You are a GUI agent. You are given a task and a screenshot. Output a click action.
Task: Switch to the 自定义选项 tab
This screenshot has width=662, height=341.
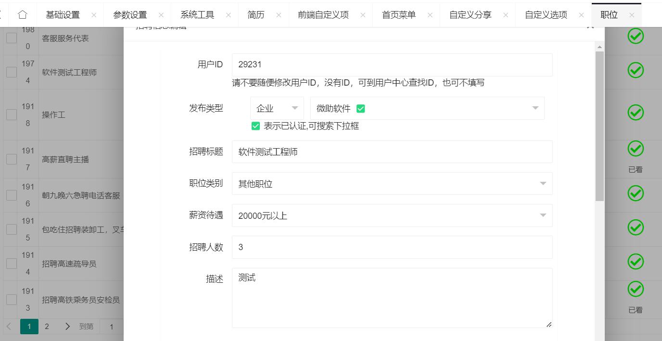coord(546,15)
